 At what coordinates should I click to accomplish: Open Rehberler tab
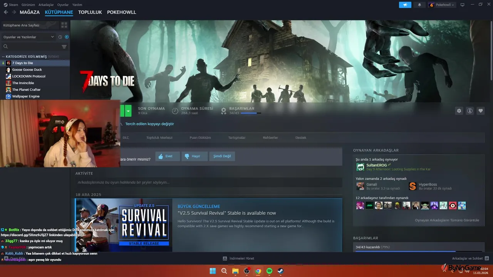(270, 137)
